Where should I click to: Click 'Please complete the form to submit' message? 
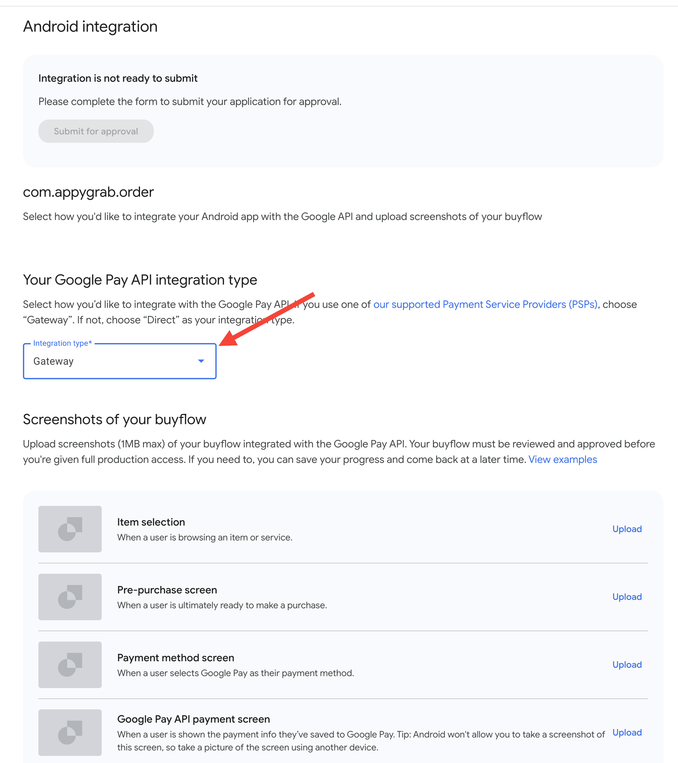[190, 101]
